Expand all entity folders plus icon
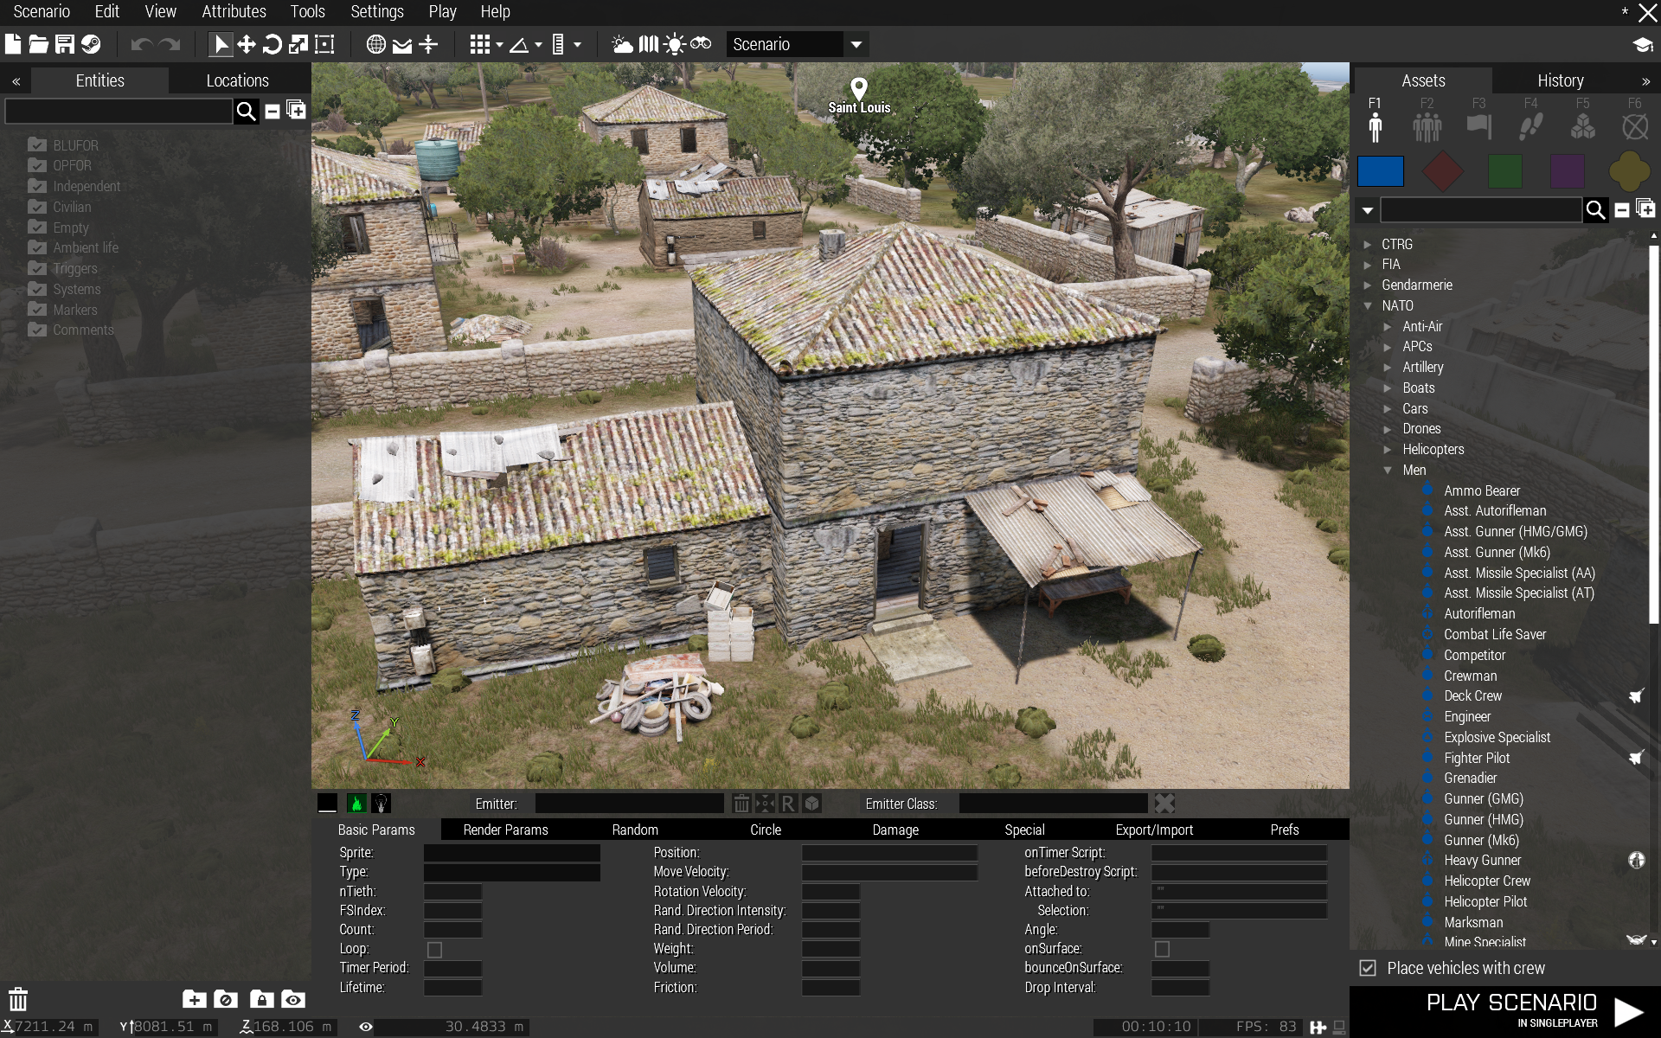1661x1038 pixels. 296,110
